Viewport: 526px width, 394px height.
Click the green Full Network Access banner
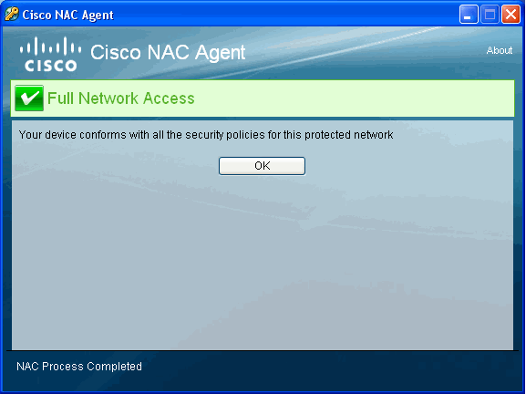point(263,98)
